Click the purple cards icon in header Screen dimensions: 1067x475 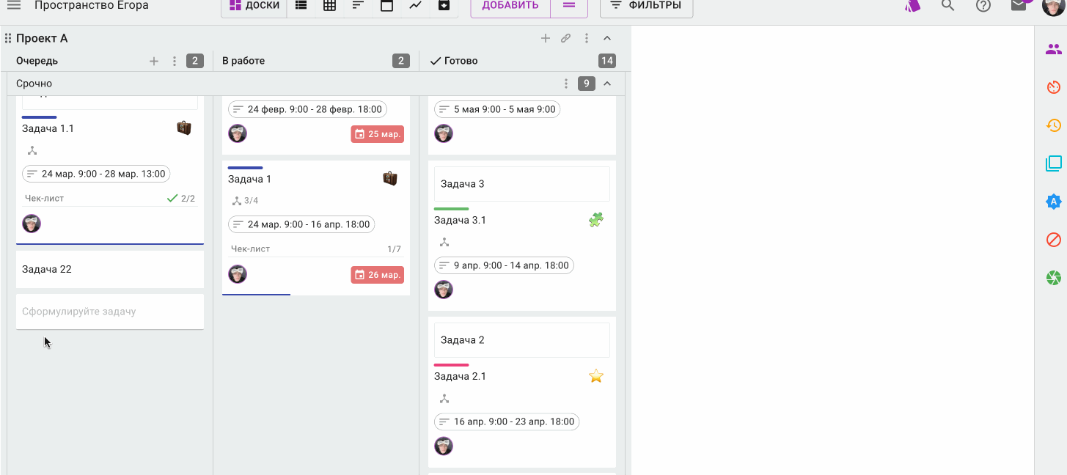click(912, 5)
